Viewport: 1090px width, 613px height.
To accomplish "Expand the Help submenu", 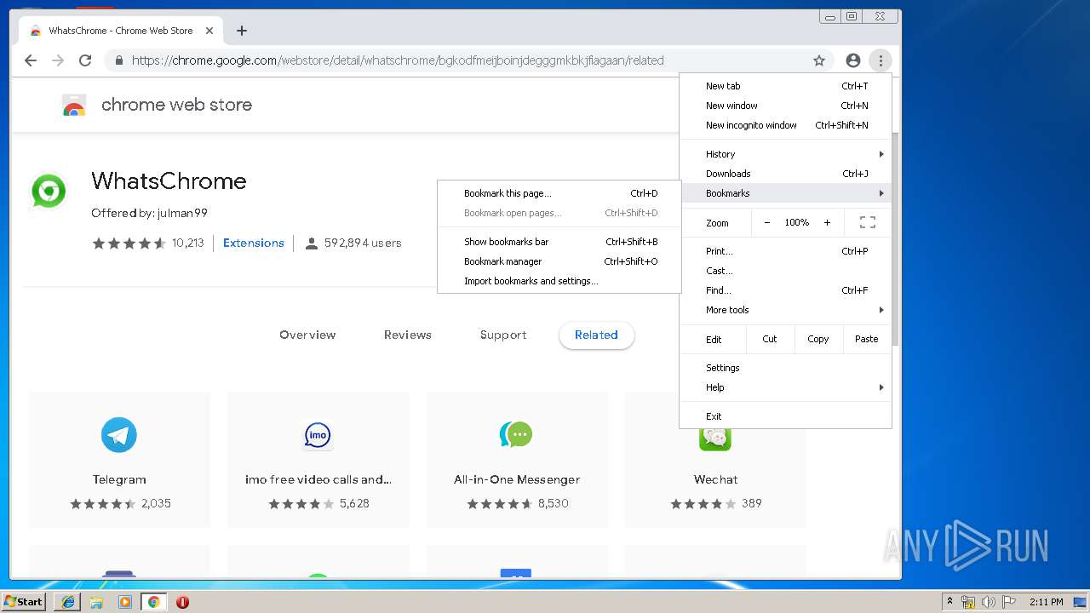I will (785, 387).
